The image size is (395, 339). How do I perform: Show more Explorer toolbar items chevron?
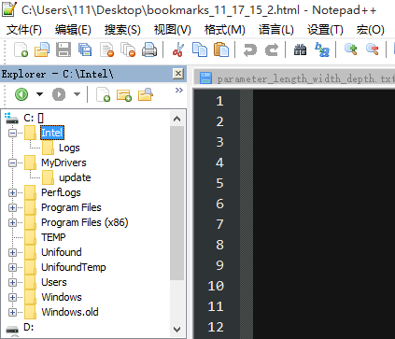[x=178, y=91]
